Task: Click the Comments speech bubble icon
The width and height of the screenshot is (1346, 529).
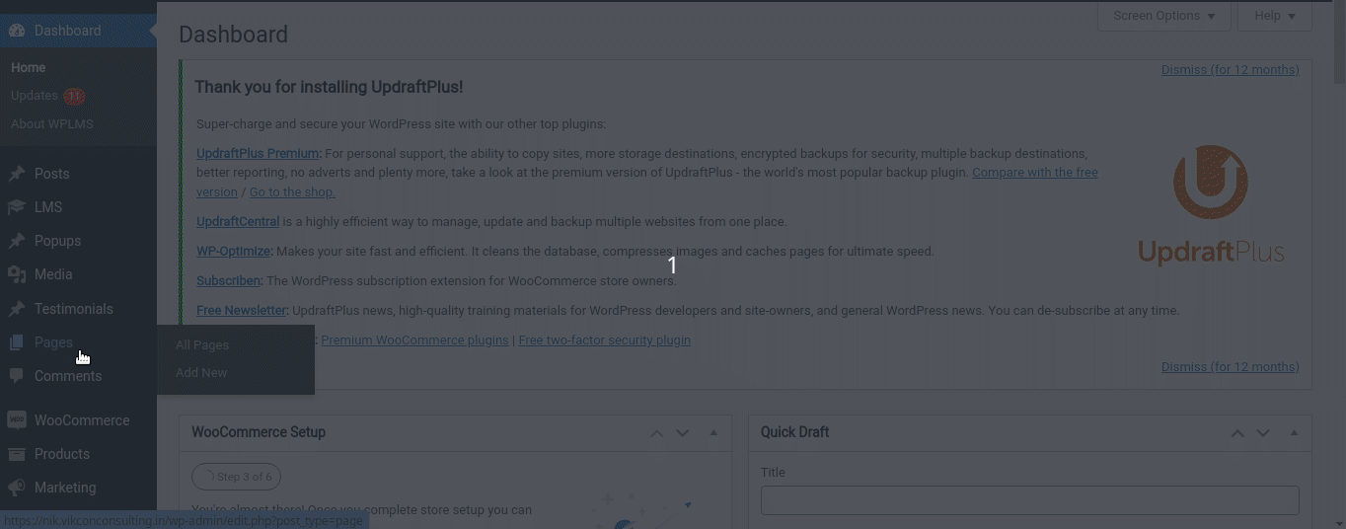Action: (17, 376)
